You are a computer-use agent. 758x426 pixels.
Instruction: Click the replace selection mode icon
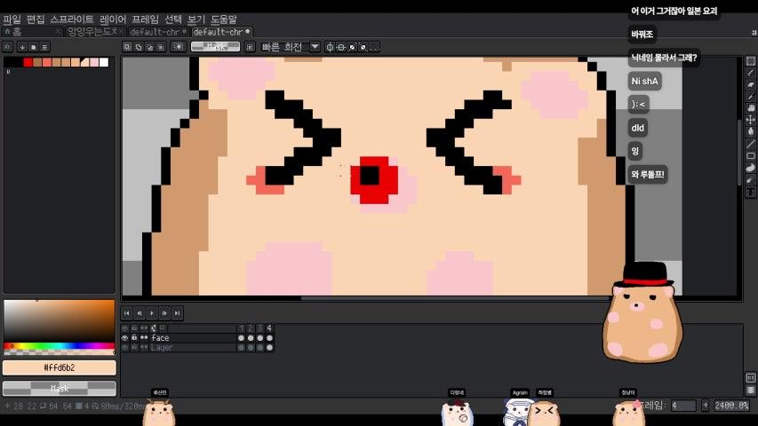[x=127, y=47]
